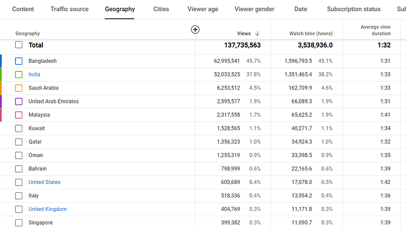The width and height of the screenshot is (406, 228).
Task: Switch to Viewer age tab
Action: (203, 9)
